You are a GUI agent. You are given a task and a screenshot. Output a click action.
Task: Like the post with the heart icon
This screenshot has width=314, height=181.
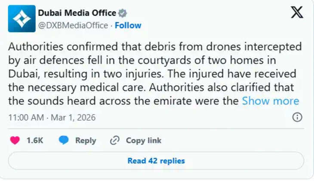(15, 140)
